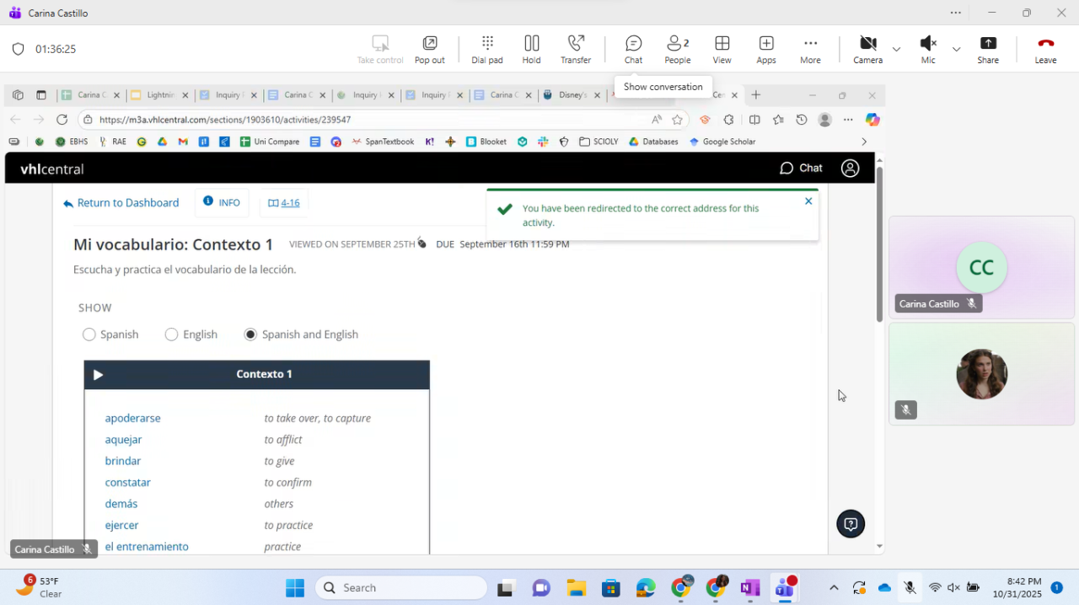Screen dimensions: 1079x605
Task: Expand the bookmarks bar overflow chevron
Action: (x=863, y=142)
